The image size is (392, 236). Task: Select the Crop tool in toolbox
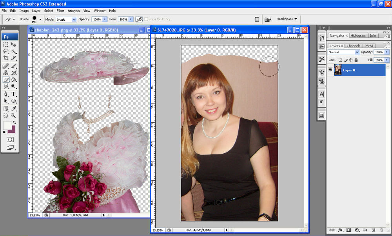click(x=6, y=58)
